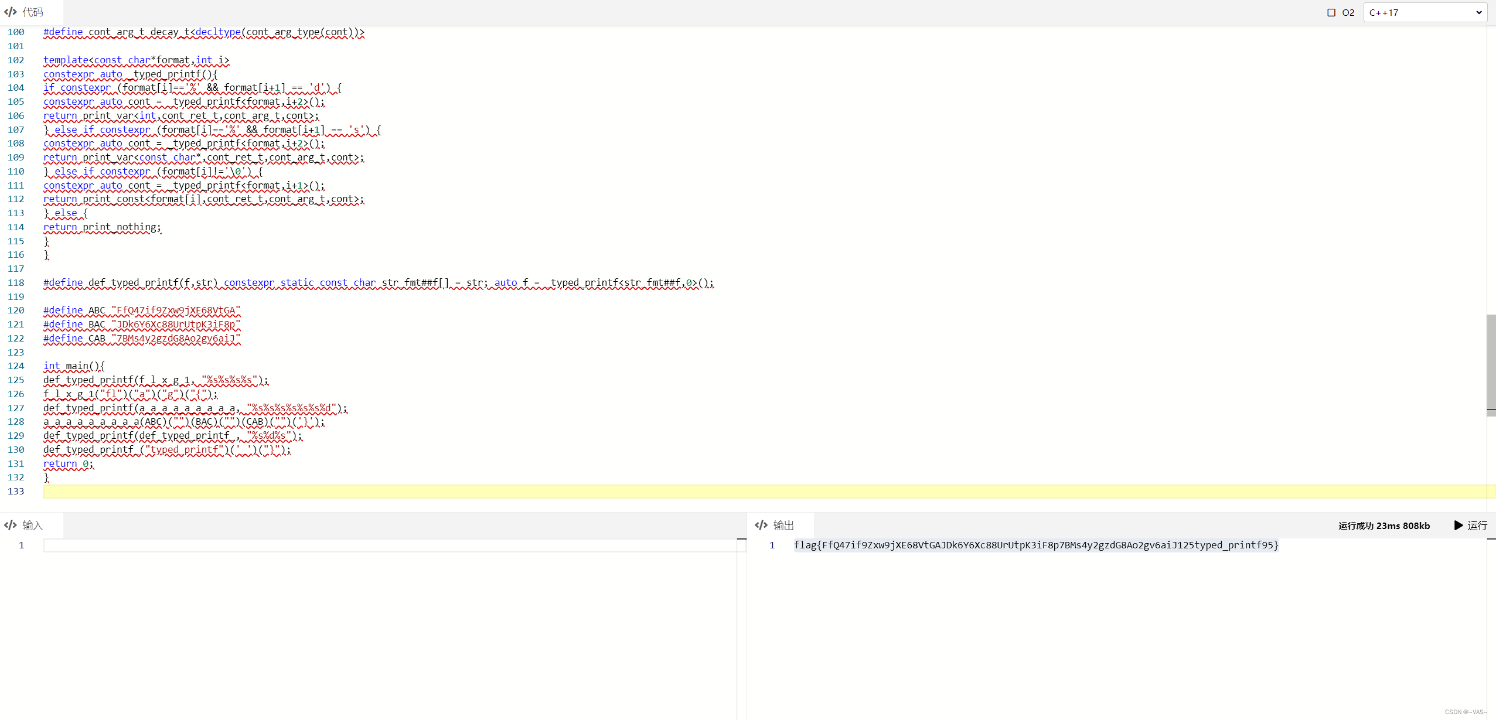Click line number 133 in gutter
This screenshot has width=1496, height=720.
(x=16, y=492)
